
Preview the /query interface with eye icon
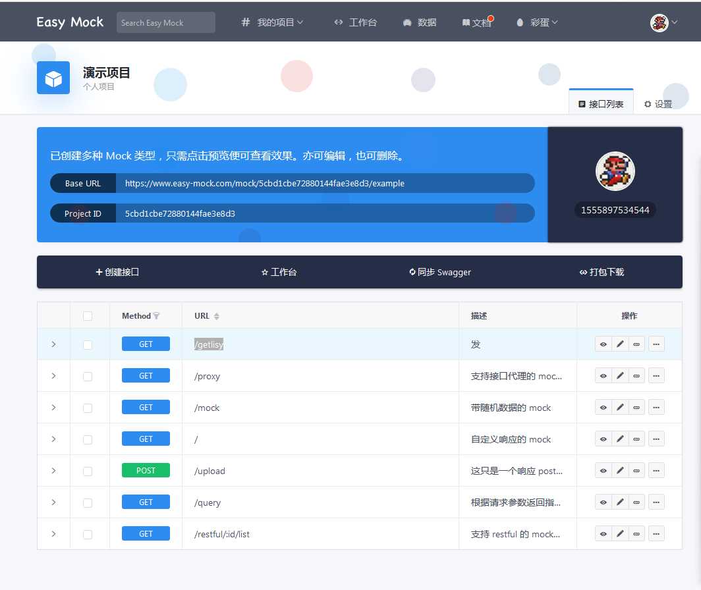click(603, 502)
